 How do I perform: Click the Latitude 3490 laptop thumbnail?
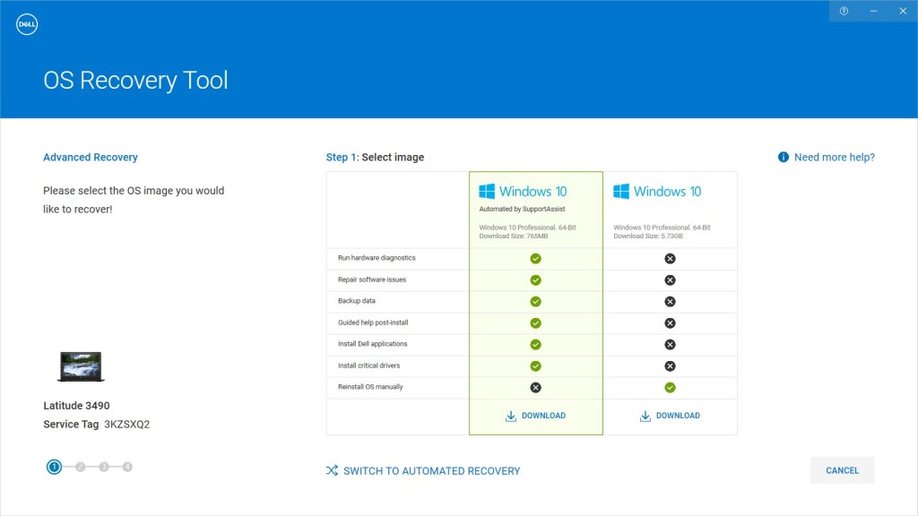81,366
